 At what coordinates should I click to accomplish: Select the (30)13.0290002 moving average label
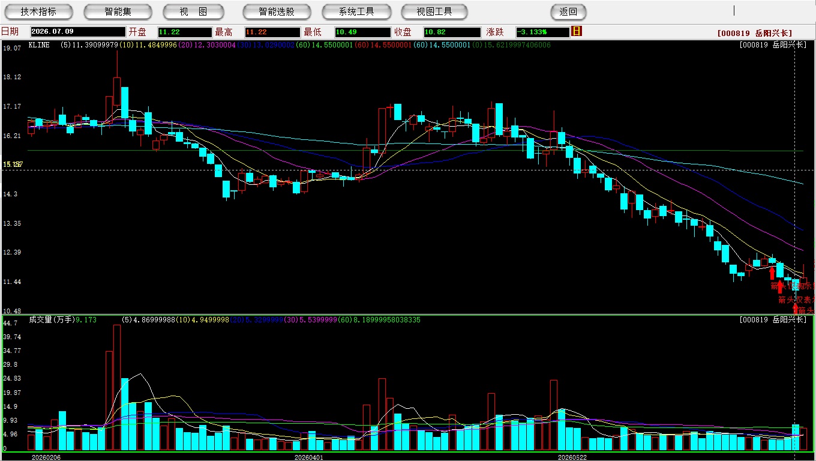265,45
